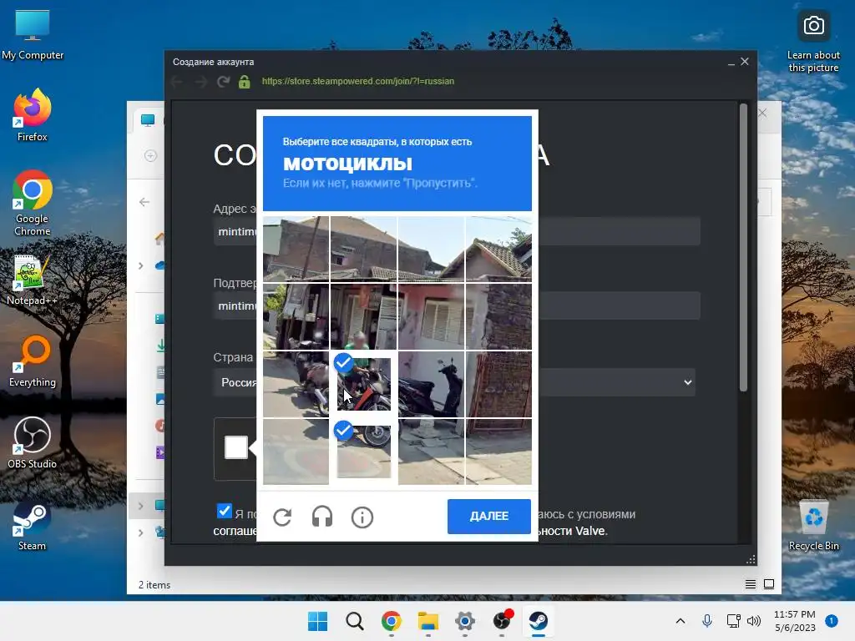Click the "Learn about this picture" camera icon
Image resolution: width=855 pixels, height=641 pixels.
point(813,26)
